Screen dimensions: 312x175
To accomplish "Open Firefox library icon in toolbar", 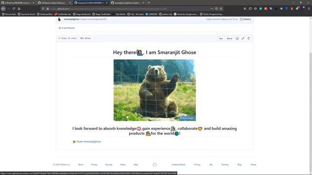I will (245, 9).
